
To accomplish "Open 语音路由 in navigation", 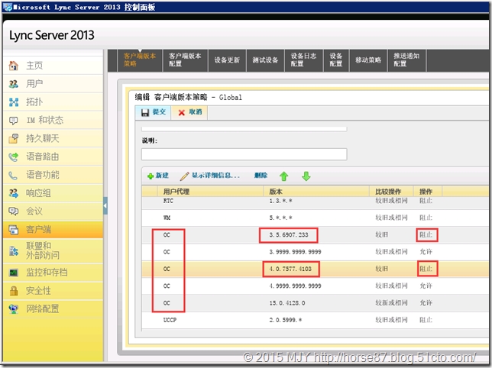I will coord(53,157).
